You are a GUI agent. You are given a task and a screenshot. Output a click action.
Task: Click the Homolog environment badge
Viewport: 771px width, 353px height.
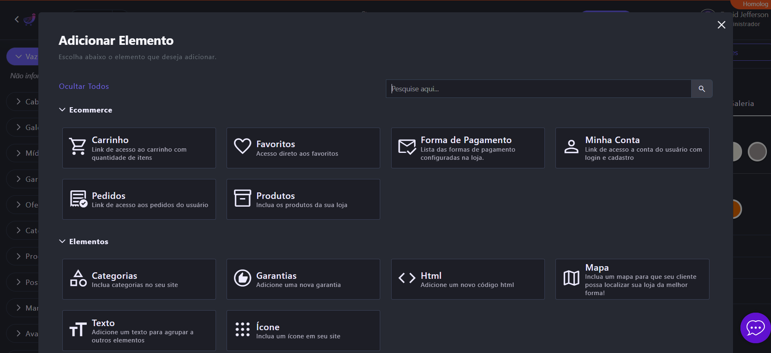[752, 4]
